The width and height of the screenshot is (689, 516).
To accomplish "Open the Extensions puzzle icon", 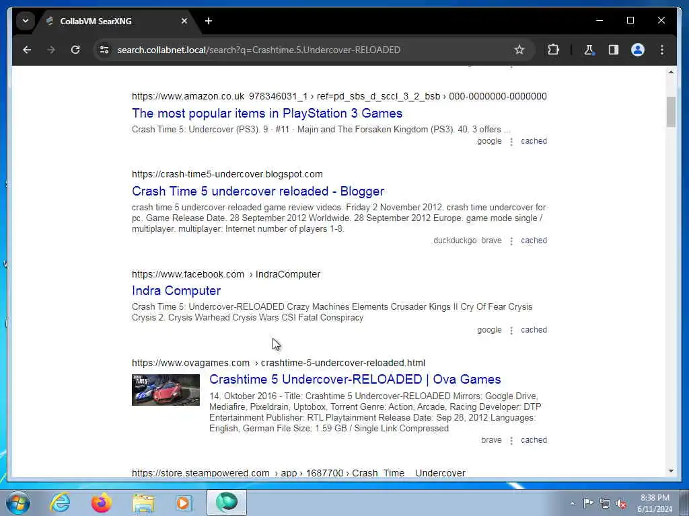I will click(553, 50).
